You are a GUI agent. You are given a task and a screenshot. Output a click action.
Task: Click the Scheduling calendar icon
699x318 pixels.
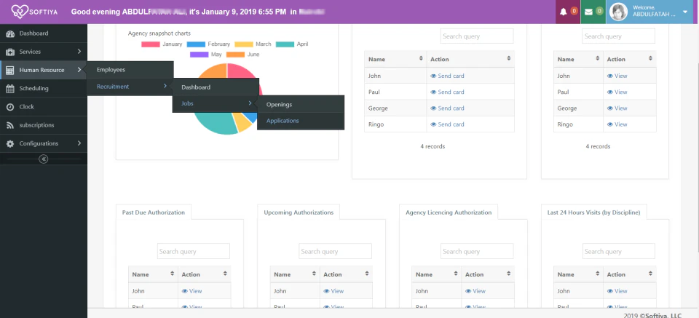pyautogui.click(x=10, y=89)
